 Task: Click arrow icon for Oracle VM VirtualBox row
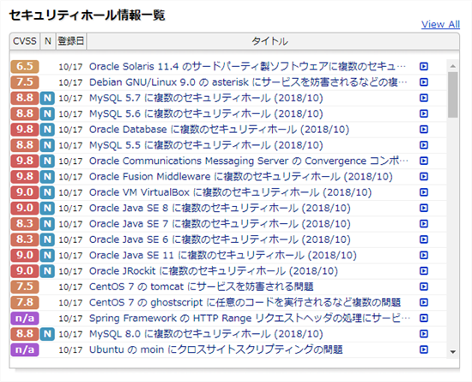(x=424, y=192)
